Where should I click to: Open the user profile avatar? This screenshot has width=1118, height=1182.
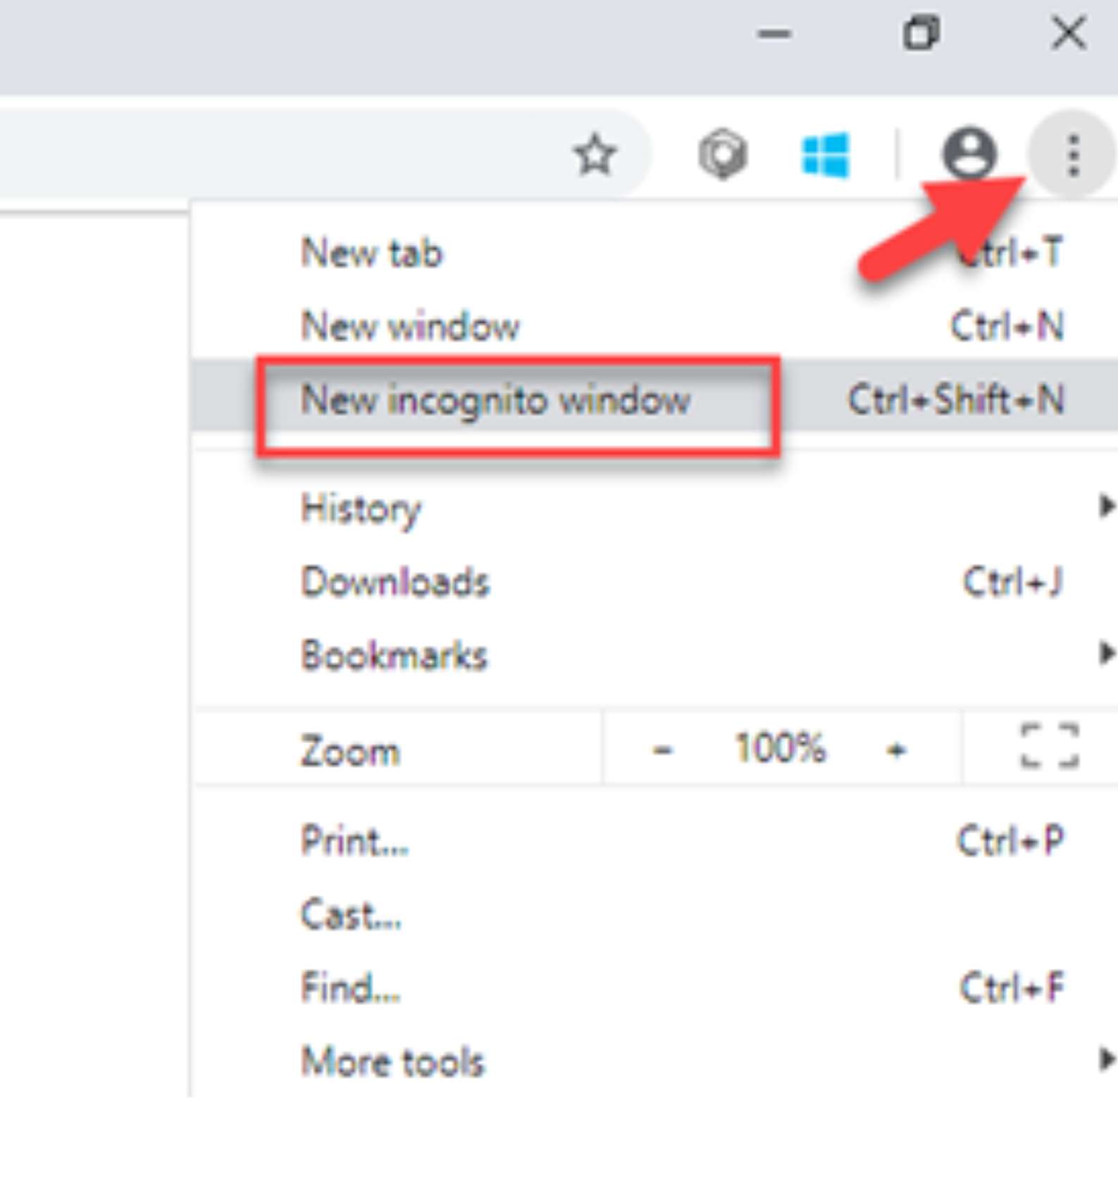click(969, 153)
